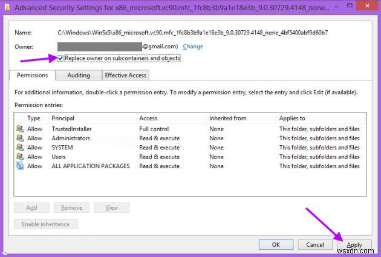Click Full control access for TrustedInstaller

pyautogui.click(x=154, y=129)
